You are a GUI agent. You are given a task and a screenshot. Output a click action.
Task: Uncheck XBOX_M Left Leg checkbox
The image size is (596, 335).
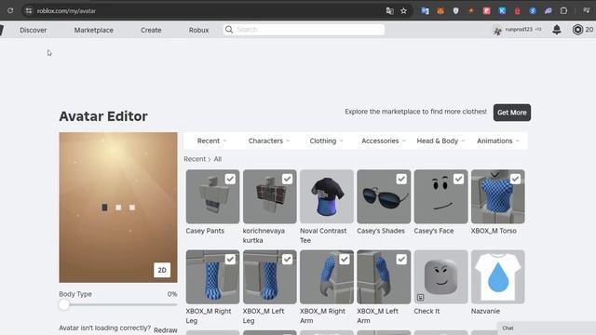coord(287,259)
